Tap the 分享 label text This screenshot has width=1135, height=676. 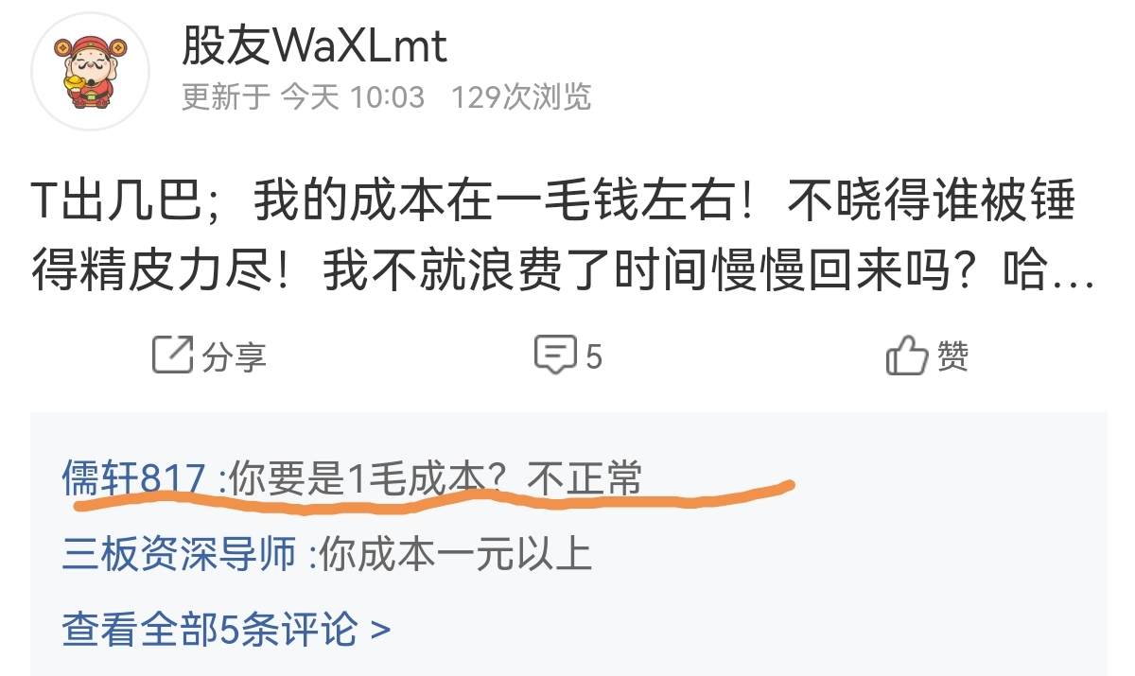(x=234, y=356)
